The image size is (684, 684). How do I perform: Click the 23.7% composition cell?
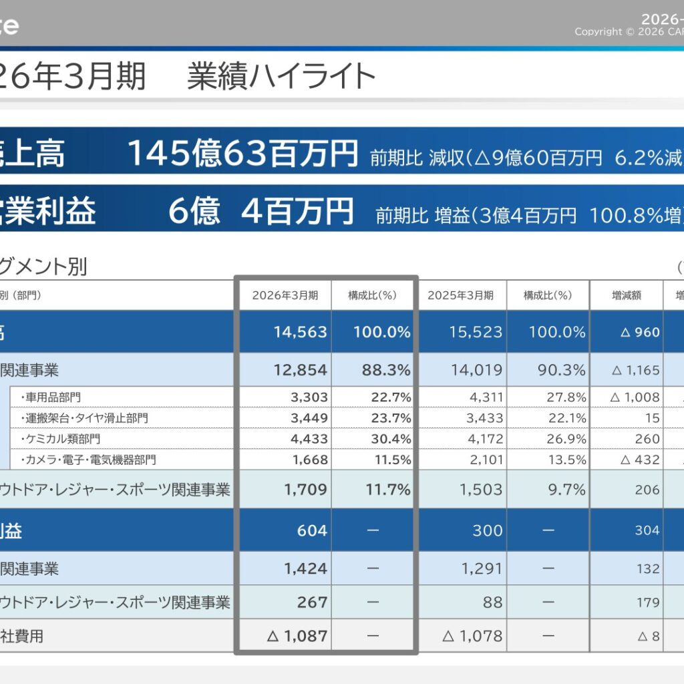391,418
